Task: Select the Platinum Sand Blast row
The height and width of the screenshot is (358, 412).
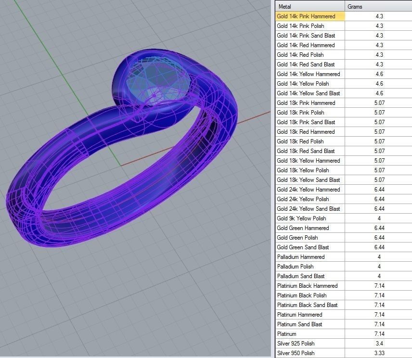Action: pyautogui.click(x=344, y=324)
